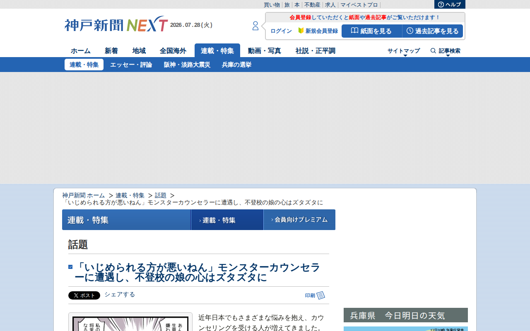Screen dimensions: 530x331
Task: Open the 地域 navigation tab
Action: pyautogui.click(x=139, y=50)
